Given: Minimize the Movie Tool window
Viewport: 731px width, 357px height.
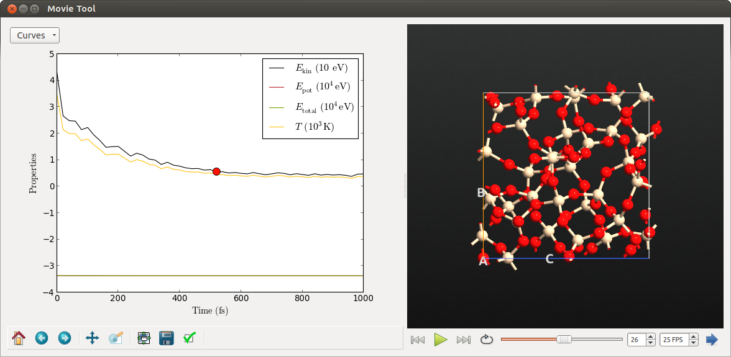Looking at the screenshot, I should (23, 8).
